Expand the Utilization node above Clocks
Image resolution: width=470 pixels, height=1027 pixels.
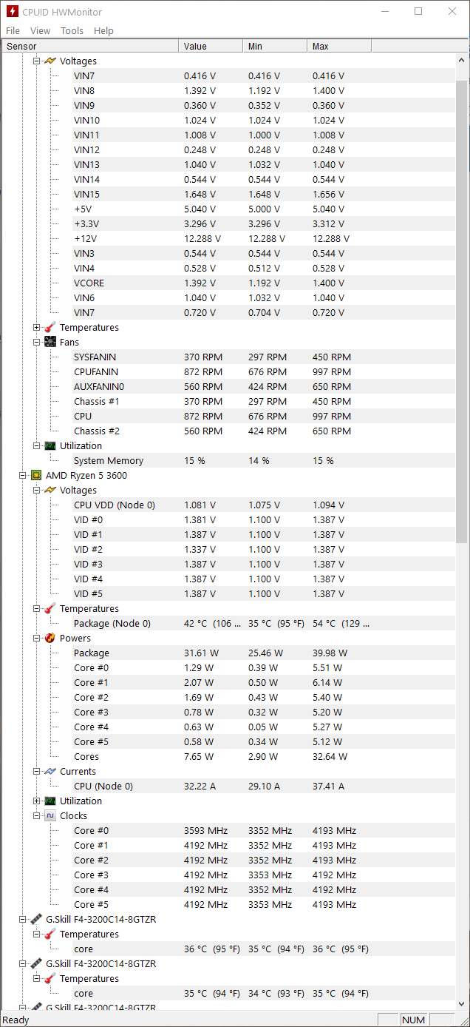(x=37, y=801)
